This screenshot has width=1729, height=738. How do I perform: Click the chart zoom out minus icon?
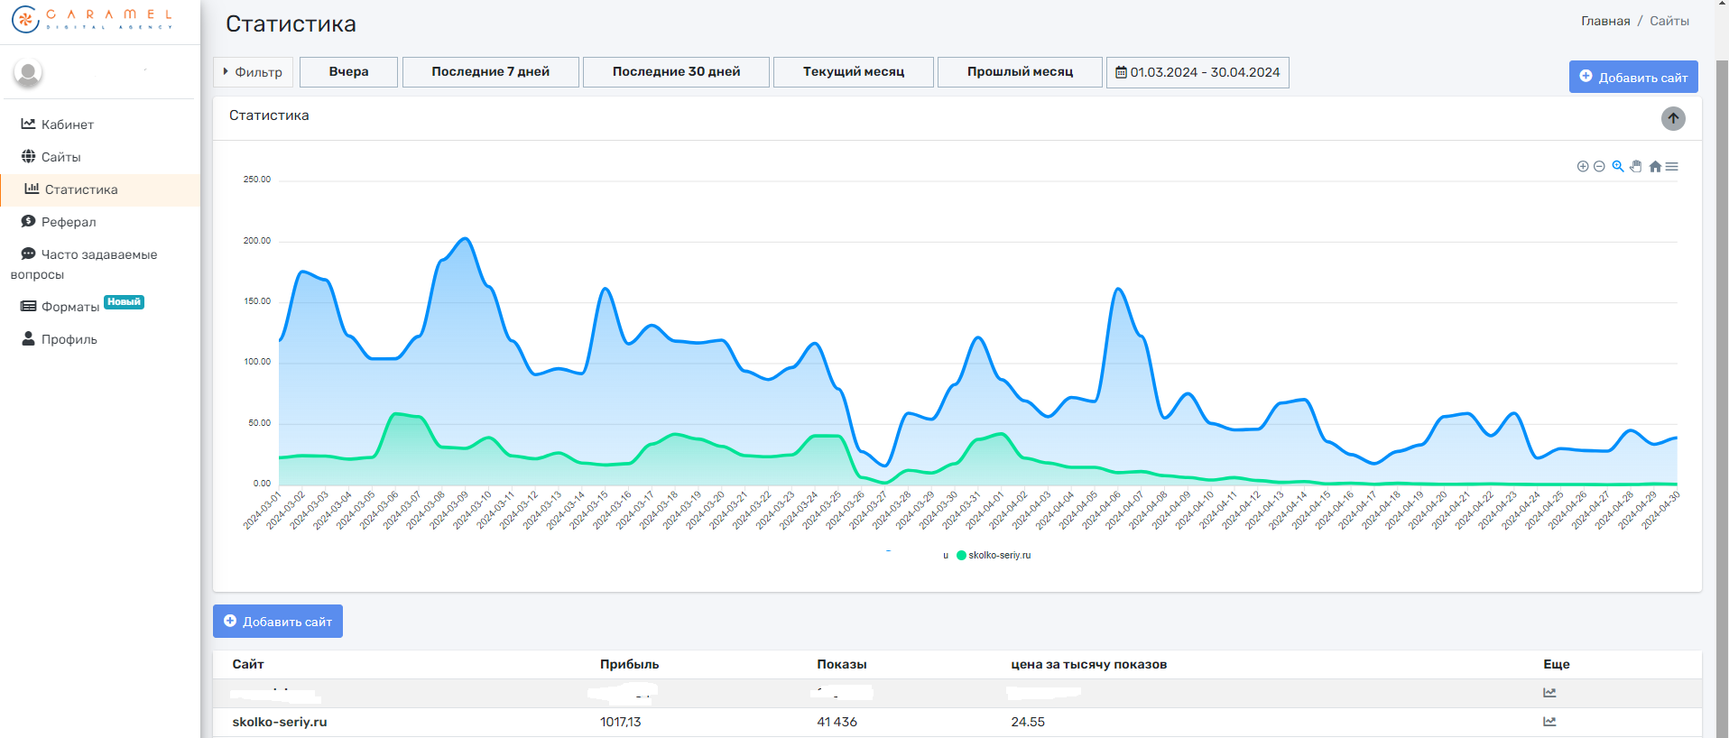[1599, 166]
